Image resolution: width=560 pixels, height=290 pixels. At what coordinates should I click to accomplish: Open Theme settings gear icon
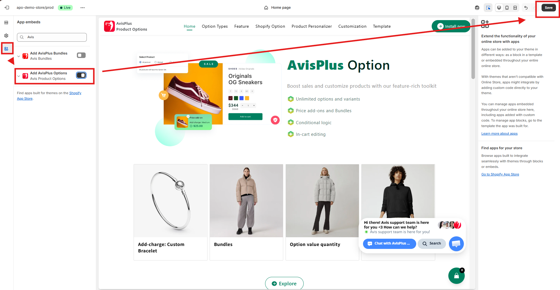[x=6, y=36]
